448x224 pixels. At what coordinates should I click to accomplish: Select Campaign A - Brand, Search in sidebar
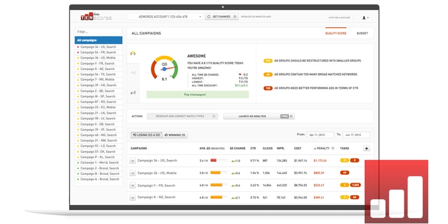98,179
